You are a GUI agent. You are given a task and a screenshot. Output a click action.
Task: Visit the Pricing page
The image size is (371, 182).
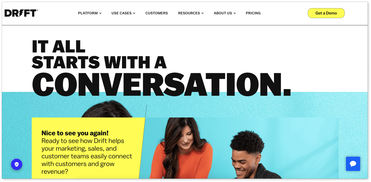pyautogui.click(x=253, y=13)
